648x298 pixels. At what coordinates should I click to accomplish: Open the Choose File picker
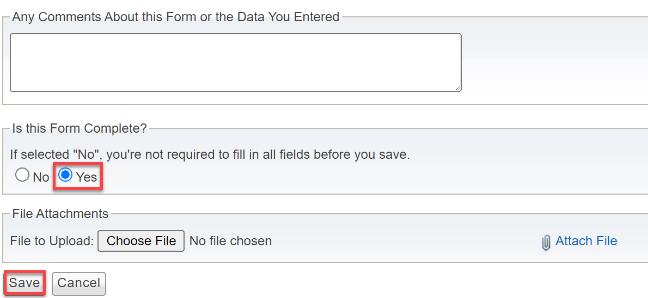[141, 240]
